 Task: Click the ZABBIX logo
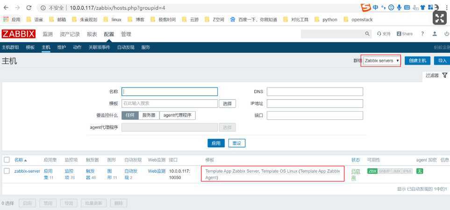point(19,34)
